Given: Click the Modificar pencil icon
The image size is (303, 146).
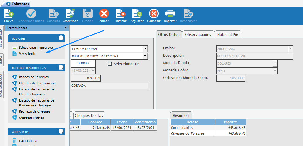Looking at the screenshot, I should click(x=70, y=14).
